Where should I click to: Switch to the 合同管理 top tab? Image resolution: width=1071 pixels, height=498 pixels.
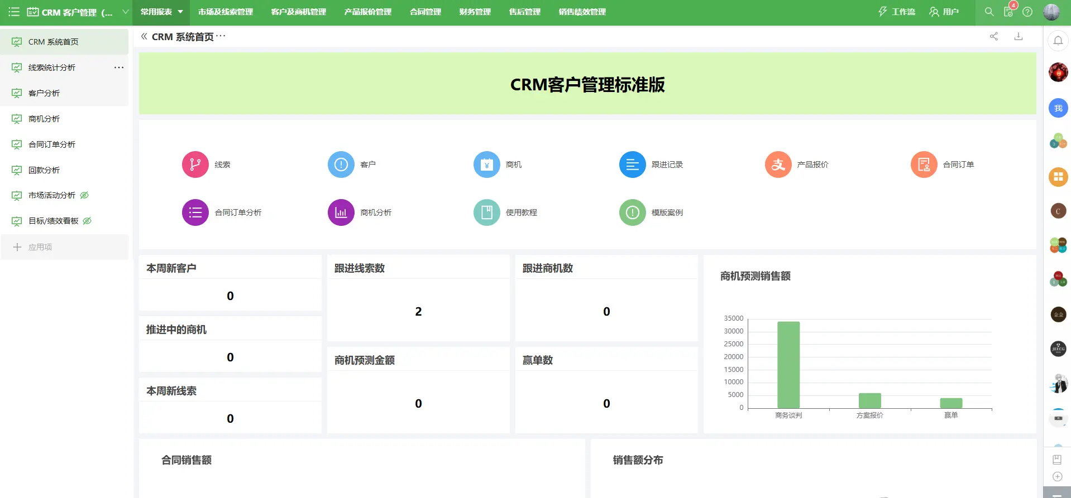pyautogui.click(x=425, y=12)
